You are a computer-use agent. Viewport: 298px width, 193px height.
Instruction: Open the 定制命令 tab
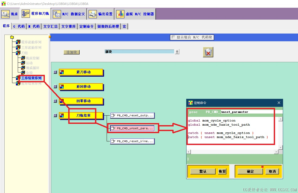87,26
